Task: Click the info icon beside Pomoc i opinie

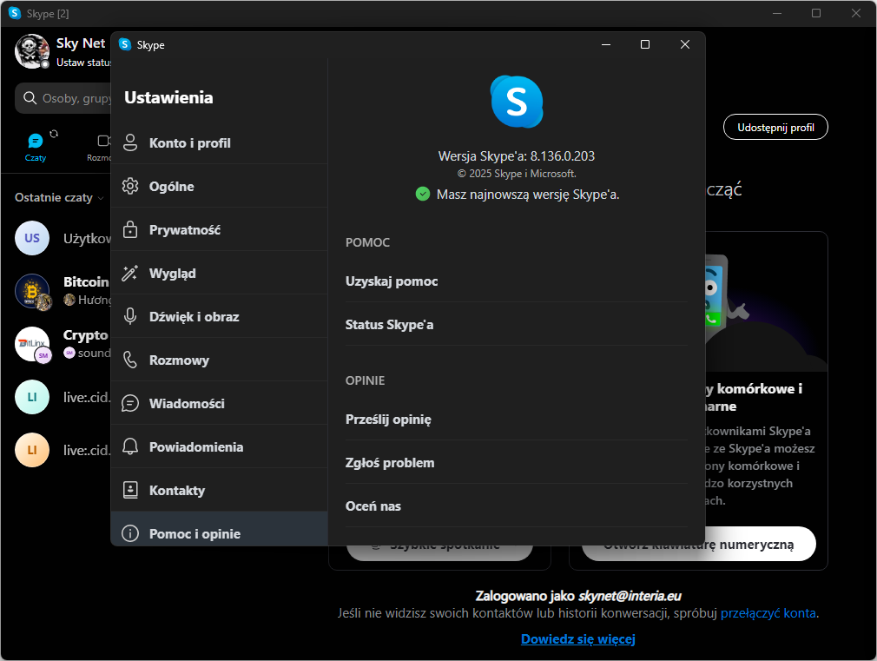Action: click(130, 533)
